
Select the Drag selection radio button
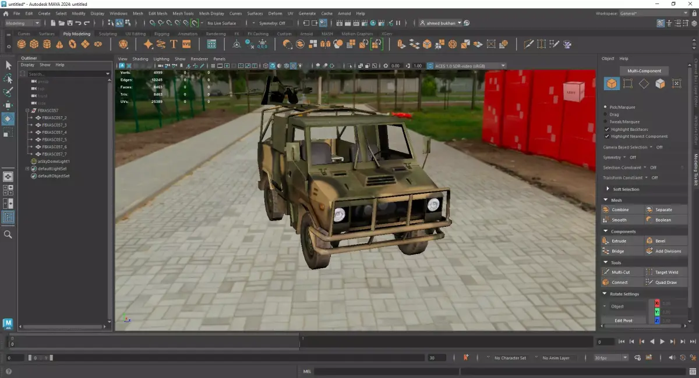pyautogui.click(x=606, y=115)
